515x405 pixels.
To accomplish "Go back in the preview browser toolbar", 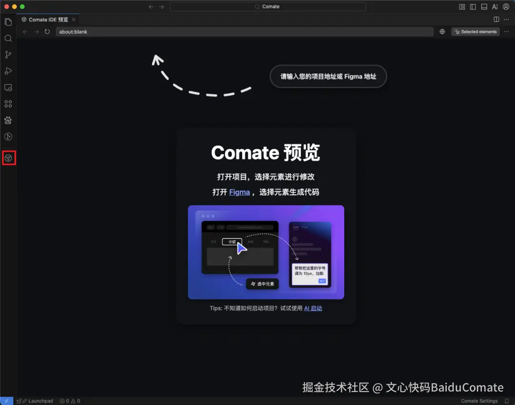I will click(x=25, y=32).
